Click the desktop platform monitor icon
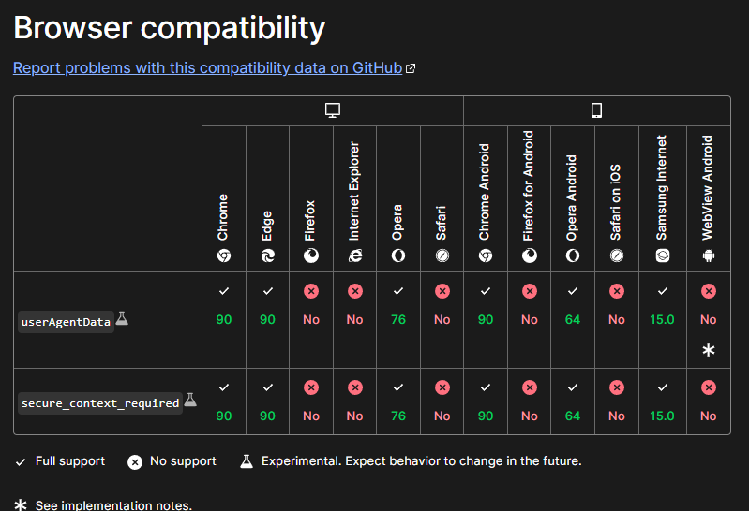Viewport: 749px width, 511px height. pyautogui.click(x=333, y=110)
